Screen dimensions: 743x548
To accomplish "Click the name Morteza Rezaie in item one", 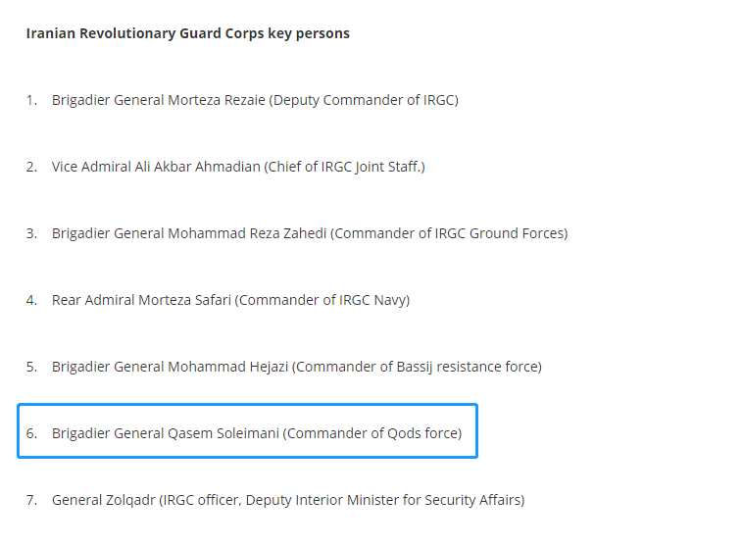I will (x=217, y=100).
